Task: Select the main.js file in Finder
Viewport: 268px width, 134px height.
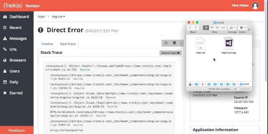Action: click(x=200, y=45)
